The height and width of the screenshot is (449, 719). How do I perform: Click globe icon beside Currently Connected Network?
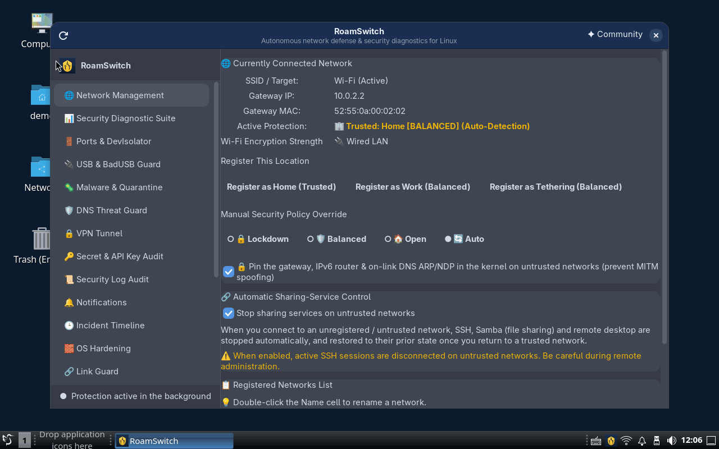[226, 63]
